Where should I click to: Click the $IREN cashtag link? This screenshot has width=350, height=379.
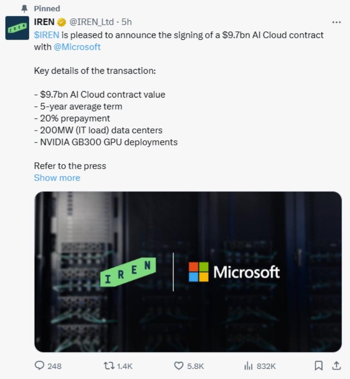(x=46, y=35)
